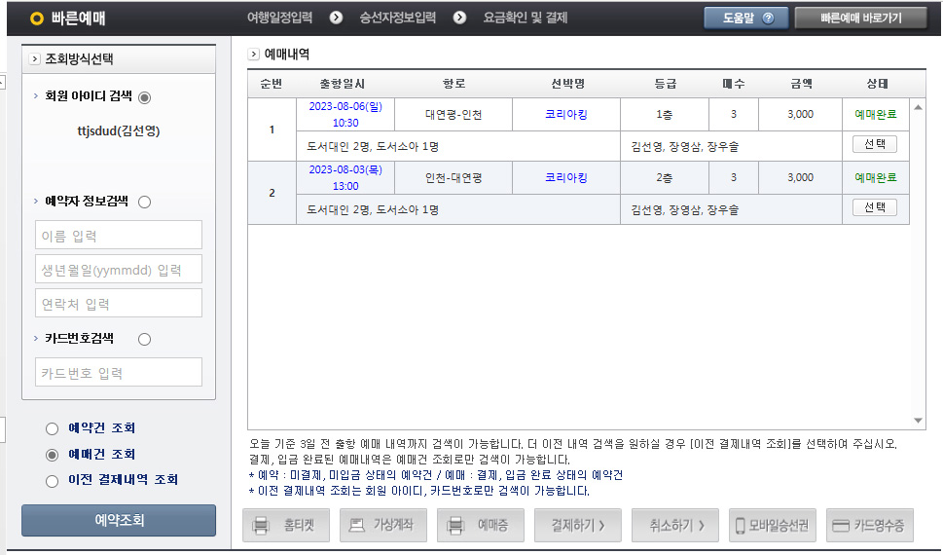Click 선택 button for 대연평-인천 booking

coord(874,144)
